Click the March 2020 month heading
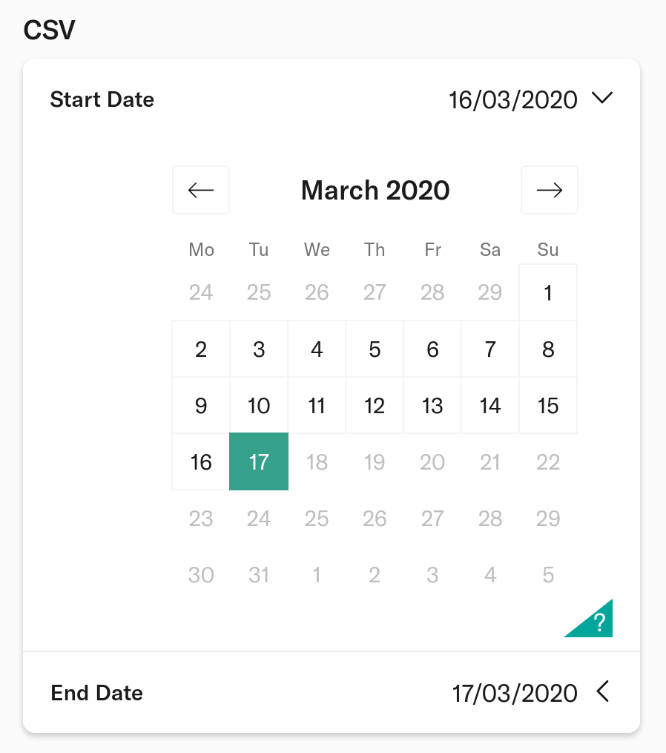Viewport: 666px width, 753px height. pos(375,190)
